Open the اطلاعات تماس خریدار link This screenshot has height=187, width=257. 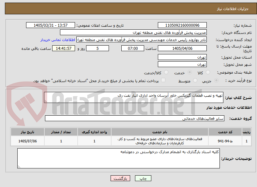(58, 40)
